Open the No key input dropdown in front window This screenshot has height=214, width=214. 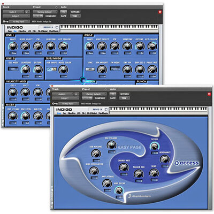(x=68, y=104)
